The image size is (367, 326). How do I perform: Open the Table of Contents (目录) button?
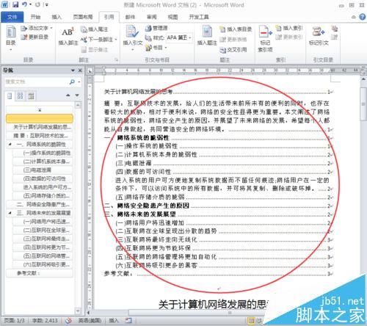tap(11, 37)
